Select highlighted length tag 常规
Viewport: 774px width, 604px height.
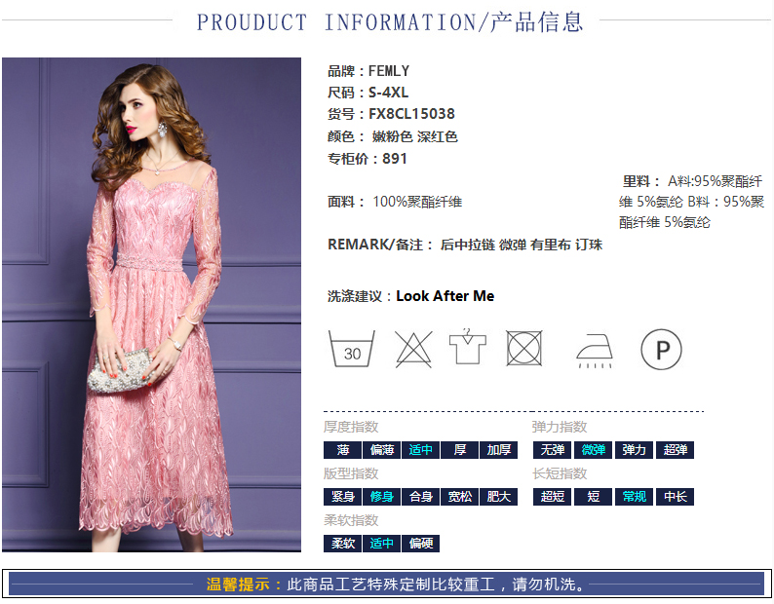[x=635, y=497]
